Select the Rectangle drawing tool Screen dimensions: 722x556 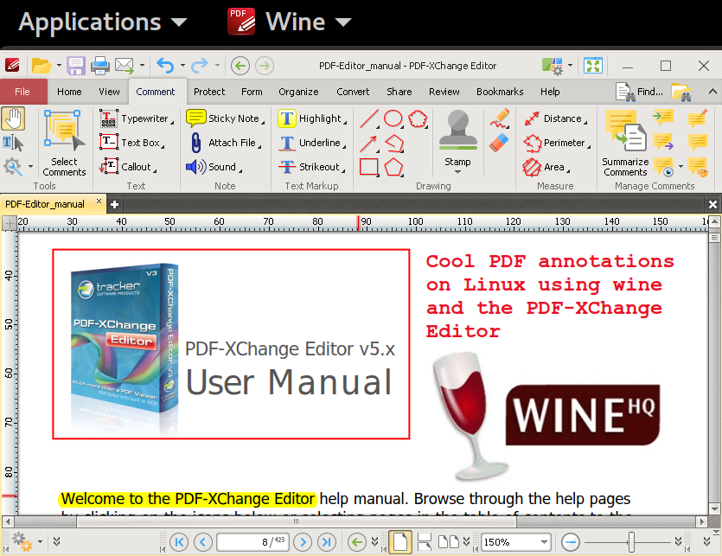click(x=369, y=167)
